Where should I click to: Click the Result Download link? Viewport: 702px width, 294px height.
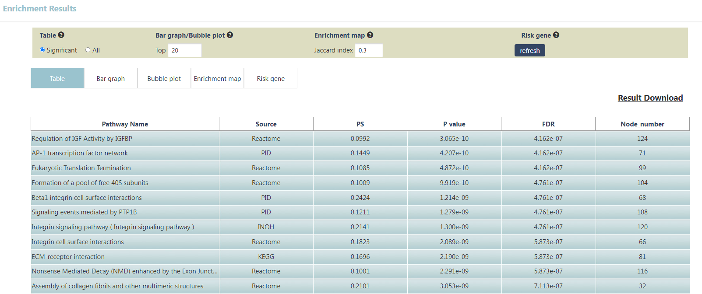point(650,98)
